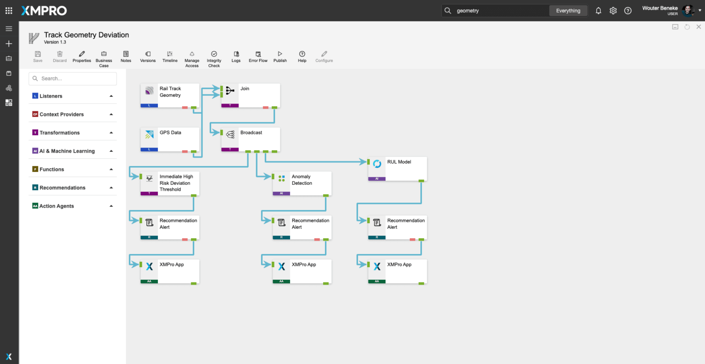Image resolution: width=705 pixels, height=364 pixels.
Task: Click the Integrity Check toolbar icon
Action: 214,57
